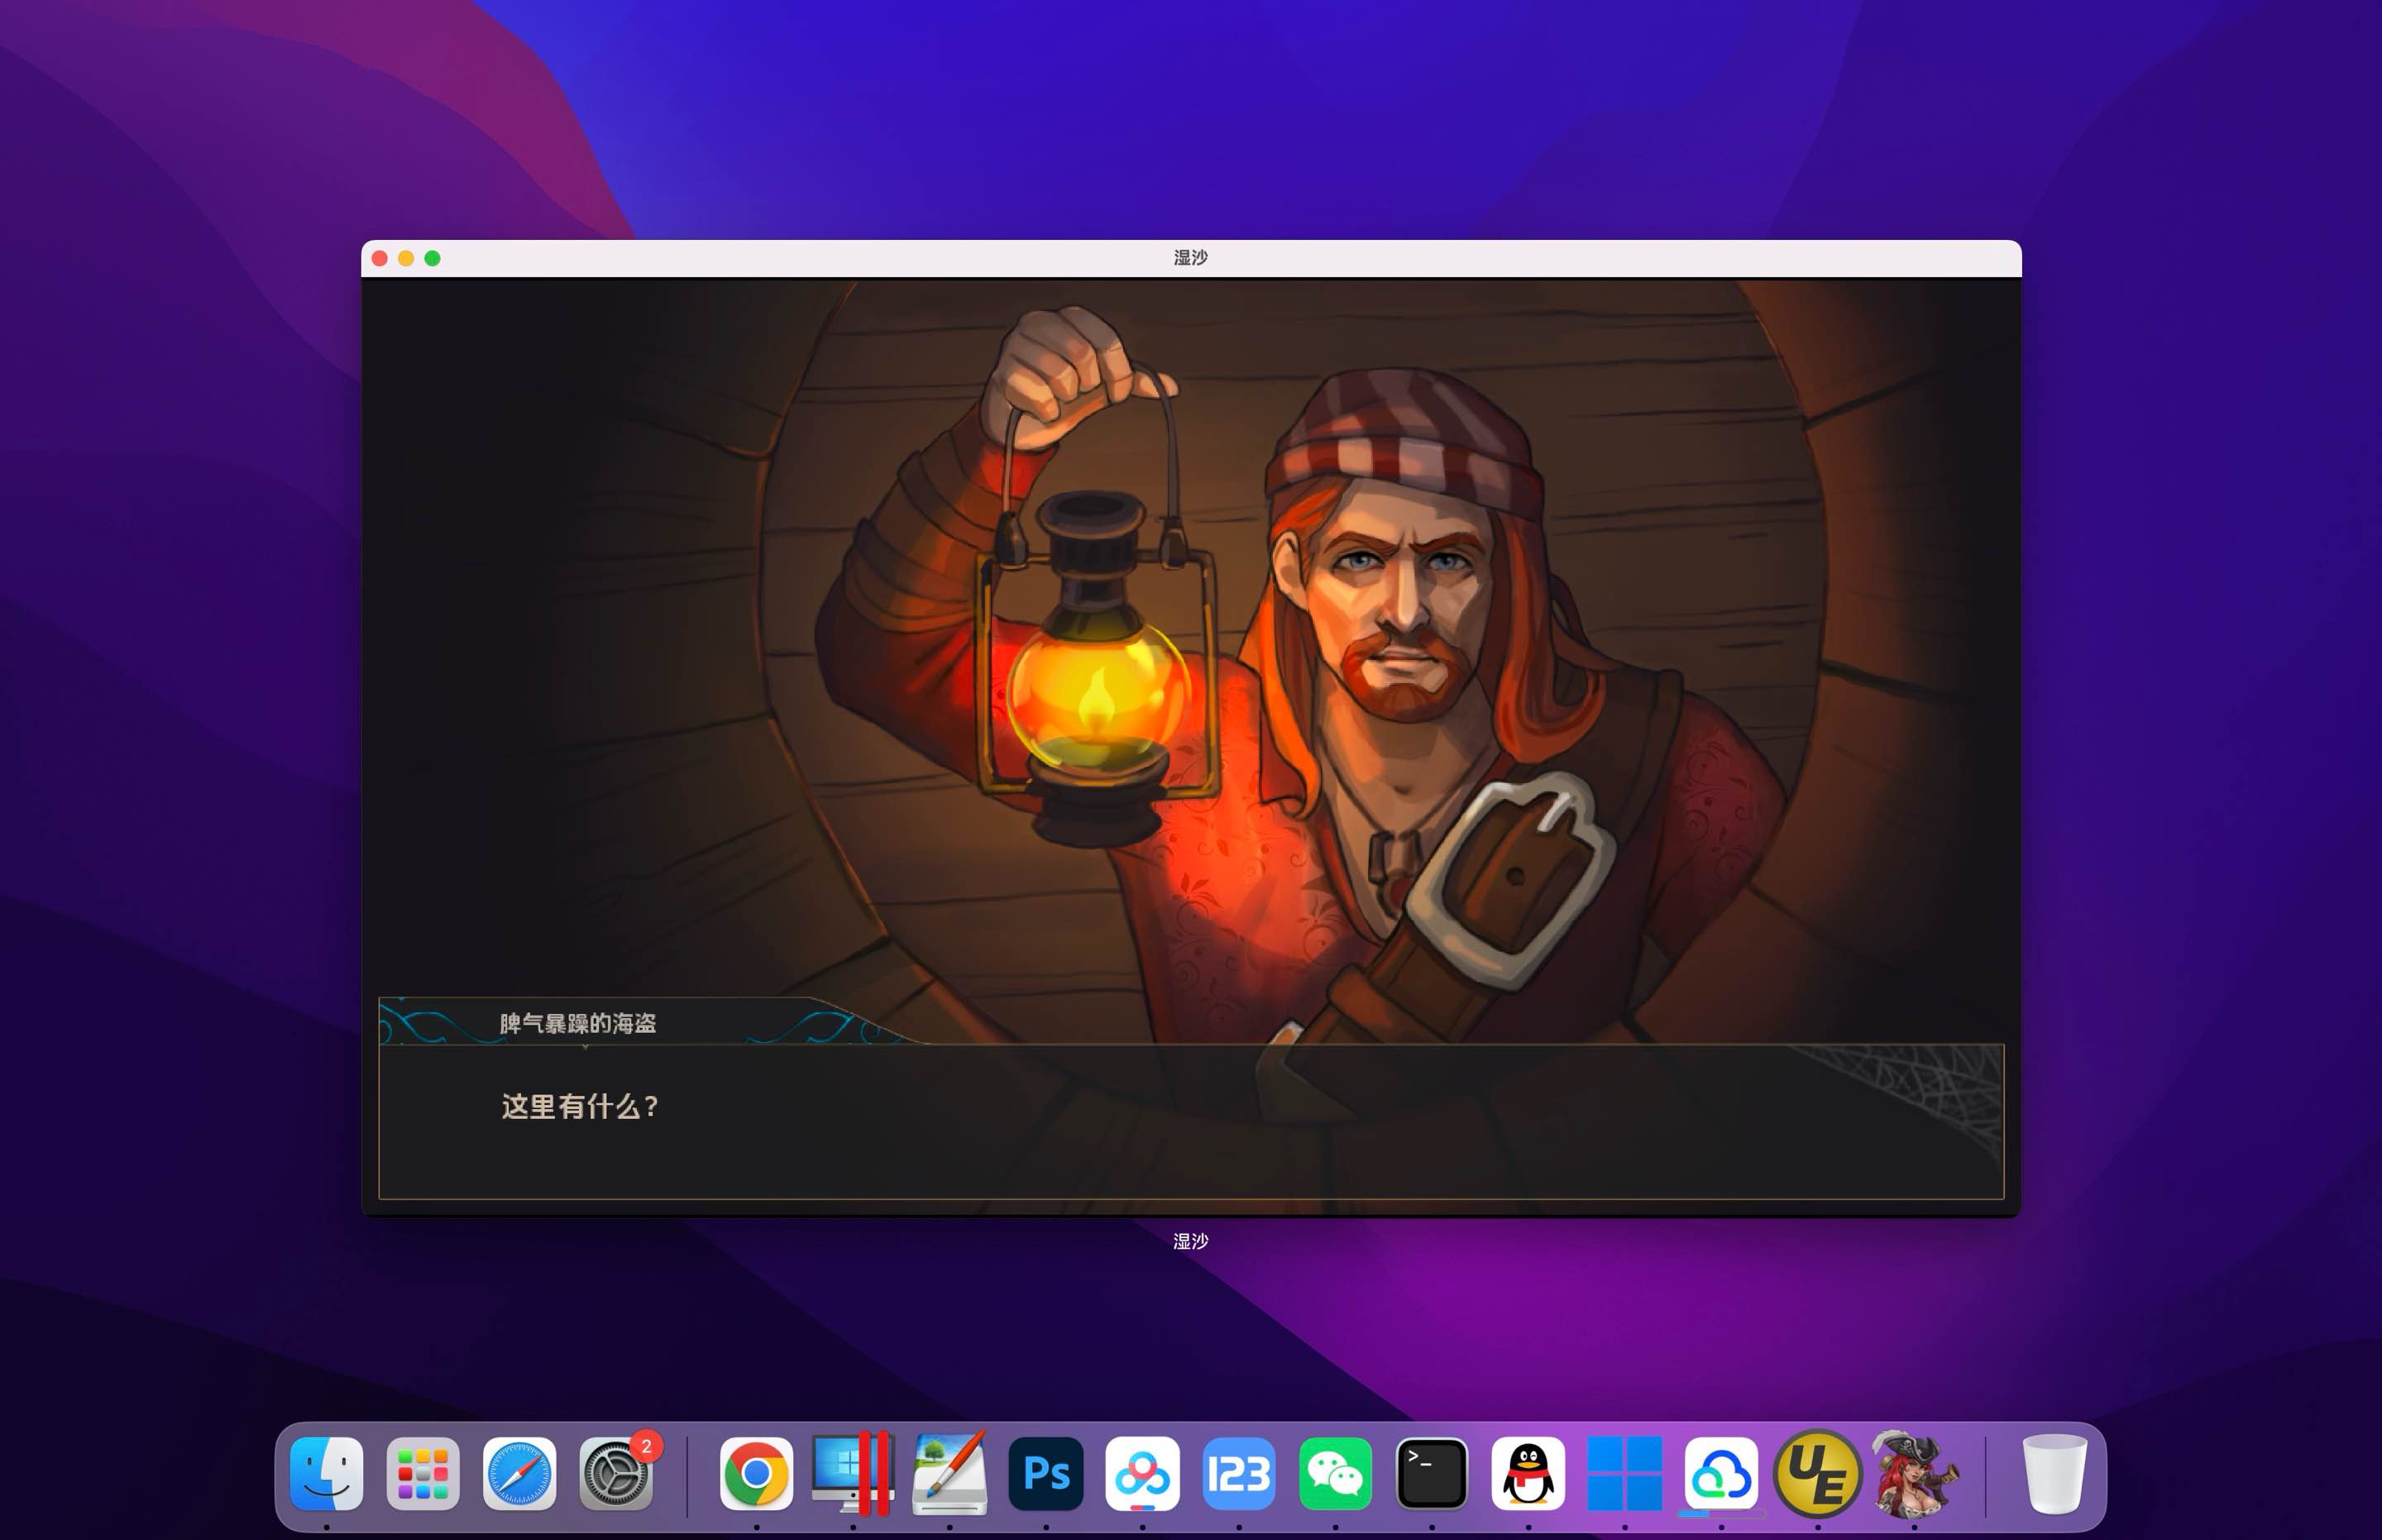Click the speaker name 脾气暴躁的海盗
Viewport: 2382px width, 1540px height.
[578, 1023]
